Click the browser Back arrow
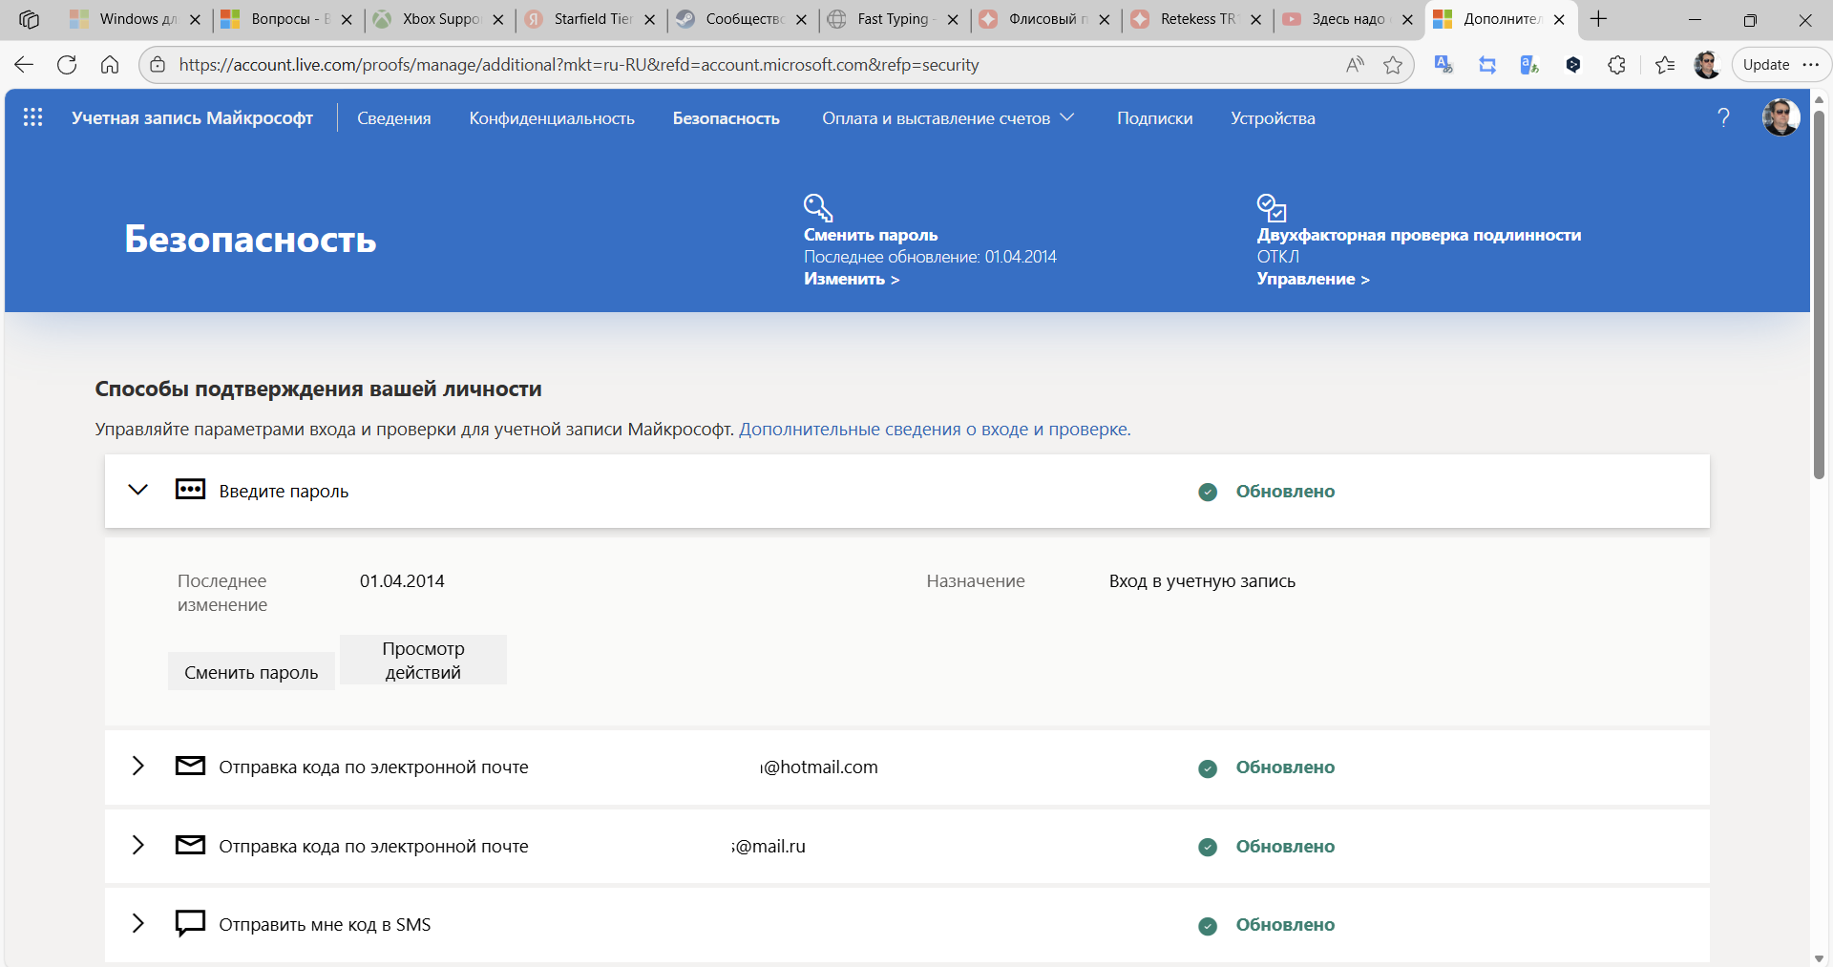 [24, 65]
